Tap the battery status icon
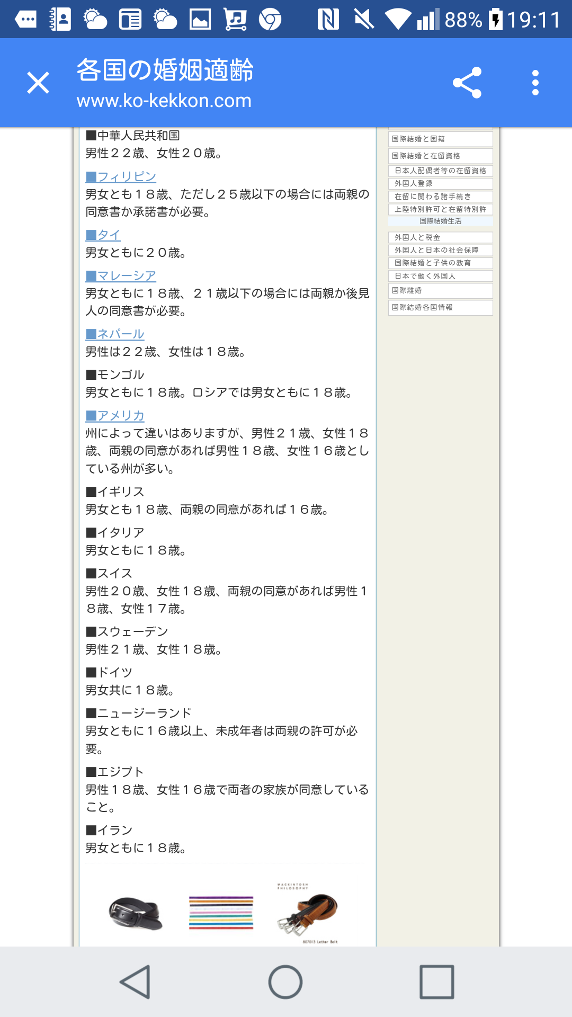572x1017 pixels. [x=495, y=20]
